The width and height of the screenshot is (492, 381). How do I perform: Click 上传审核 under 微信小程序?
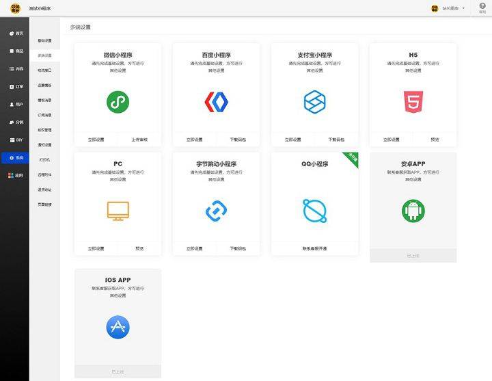pyautogui.click(x=139, y=140)
